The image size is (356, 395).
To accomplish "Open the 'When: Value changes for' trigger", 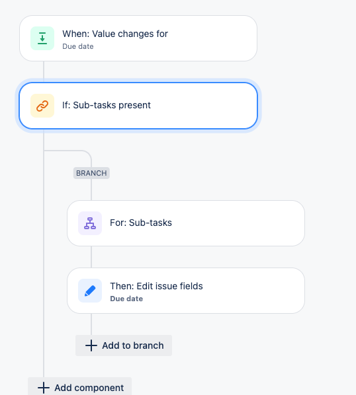I will [138, 38].
